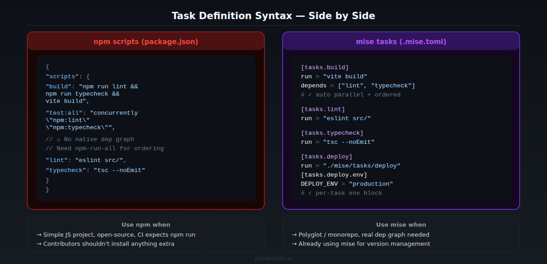
Task: Click the 'vite build",' line in npm panel
Action: coord(67,101)
